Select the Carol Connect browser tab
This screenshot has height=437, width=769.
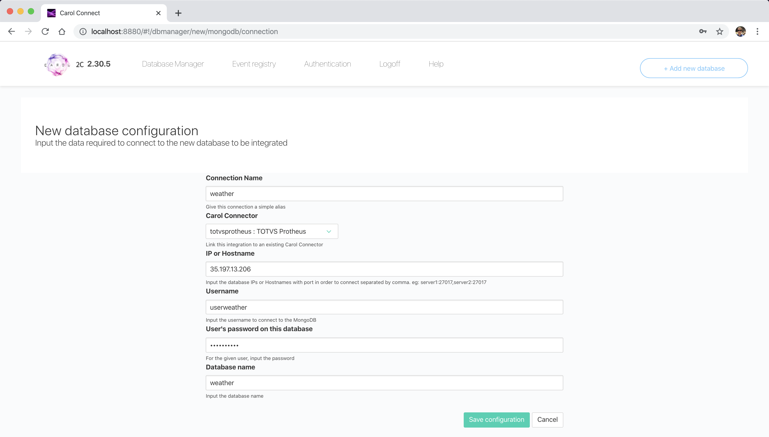(x=104, y=13)
